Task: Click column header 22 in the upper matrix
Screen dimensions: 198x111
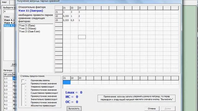Action: 74,8
